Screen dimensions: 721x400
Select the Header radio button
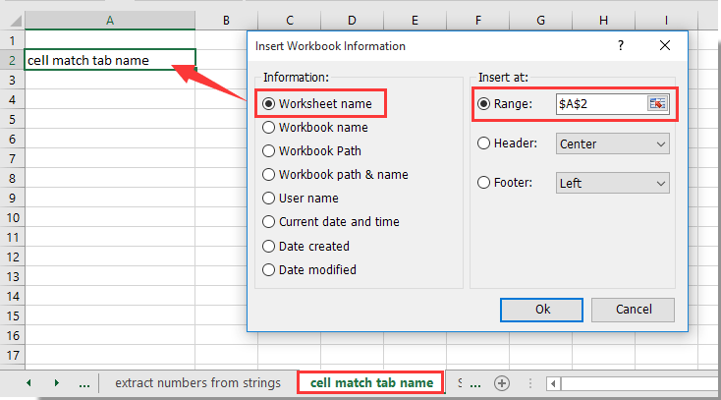pos(483,143)
